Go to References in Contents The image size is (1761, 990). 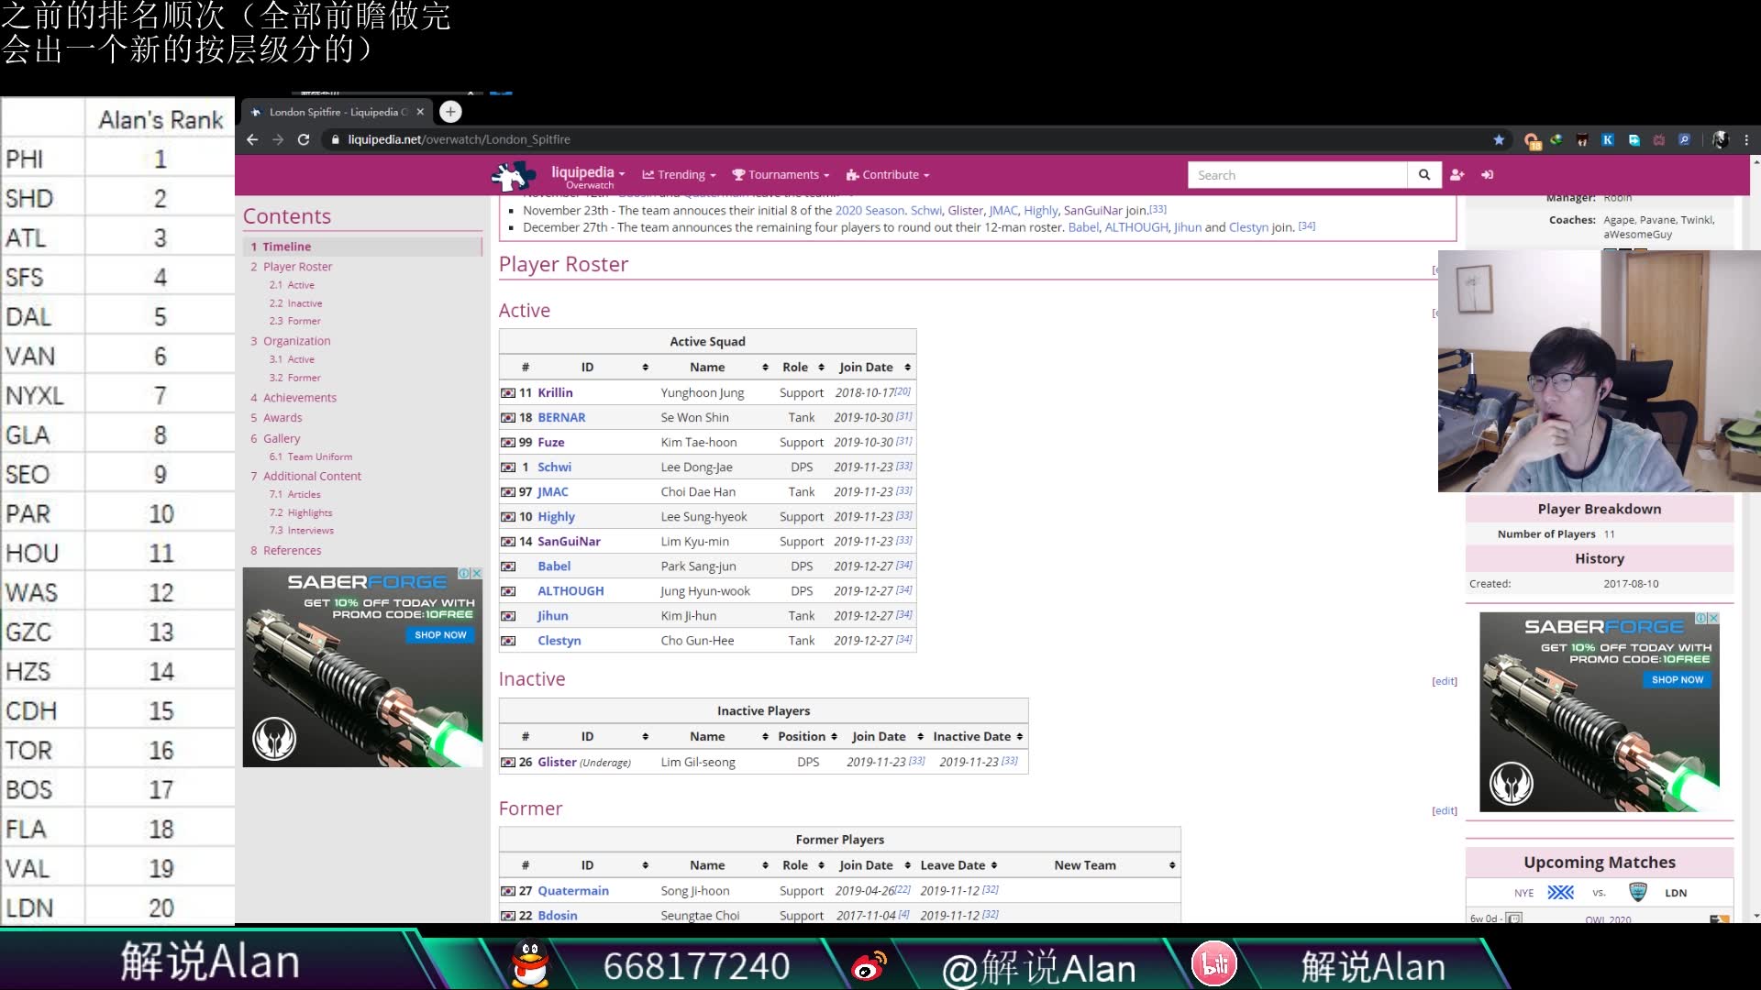point(292,551)
